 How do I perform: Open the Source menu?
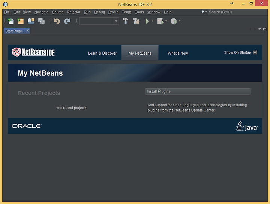(58, 12)
